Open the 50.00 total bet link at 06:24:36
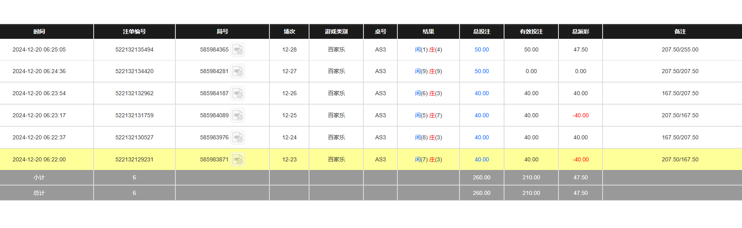This screenshot has height=228, width=742. 482,71
